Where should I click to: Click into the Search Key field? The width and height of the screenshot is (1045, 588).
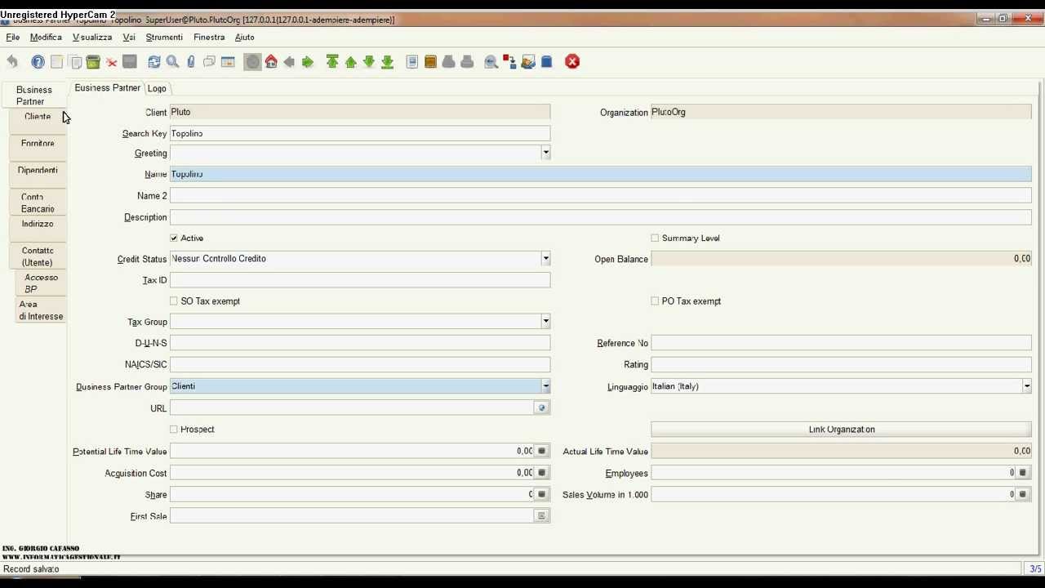(360, 133)
